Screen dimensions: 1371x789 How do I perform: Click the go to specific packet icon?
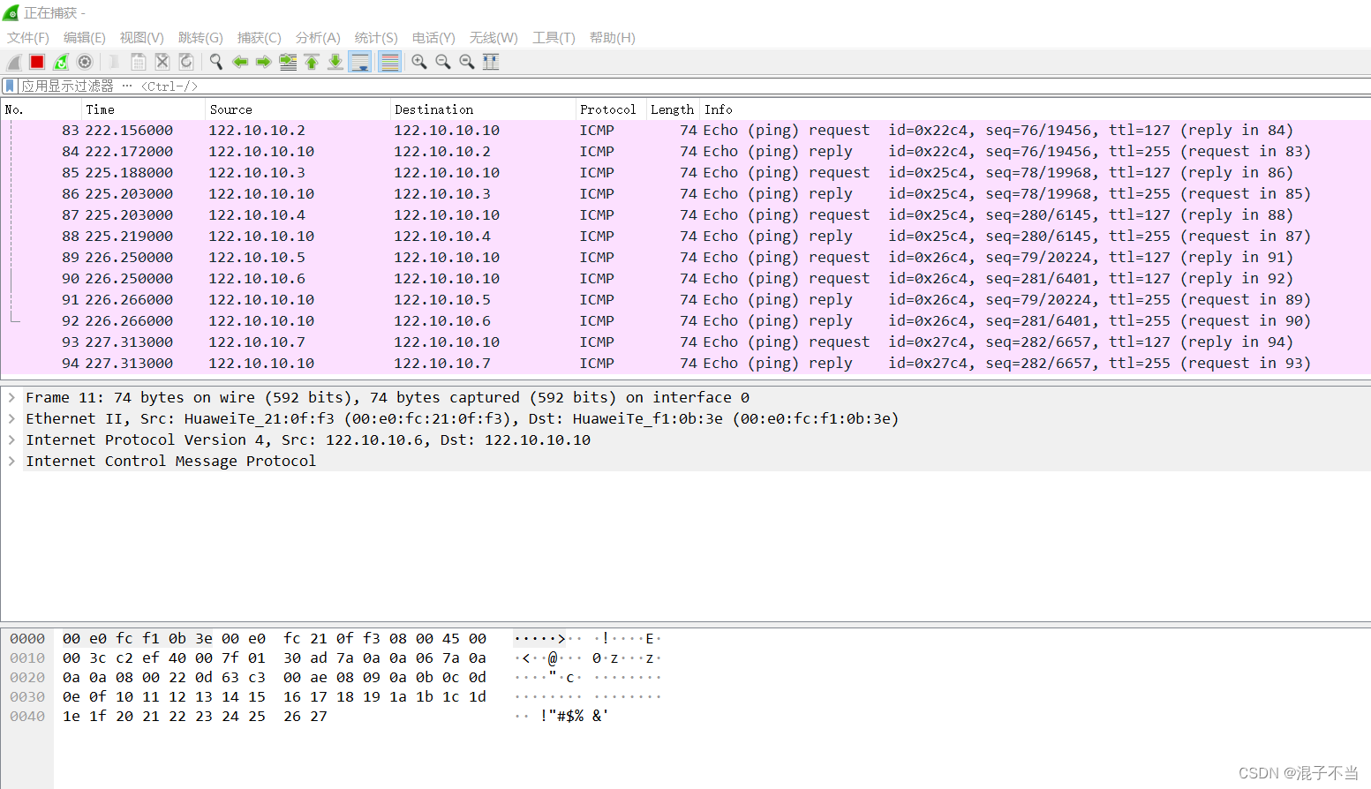click(288, 62)
